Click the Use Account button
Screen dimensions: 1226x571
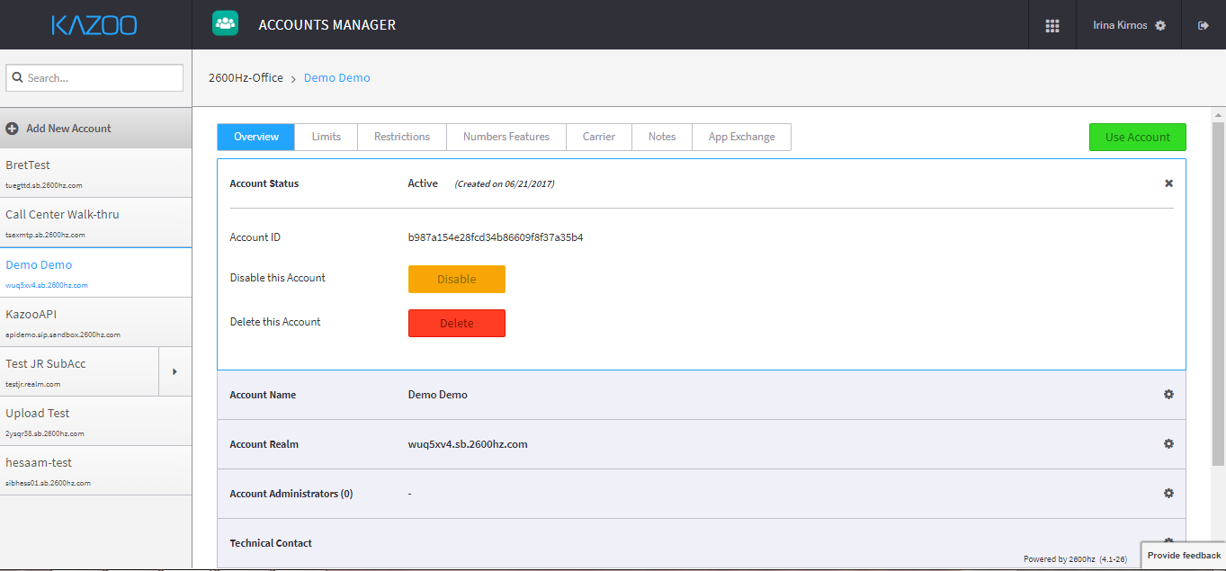point(1138,137)
